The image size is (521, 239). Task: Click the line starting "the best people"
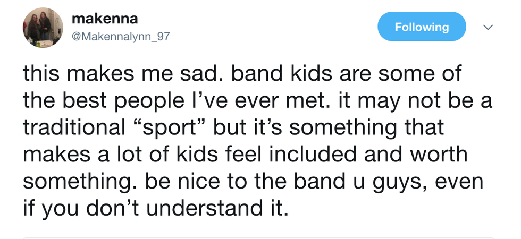coord(257,101)
